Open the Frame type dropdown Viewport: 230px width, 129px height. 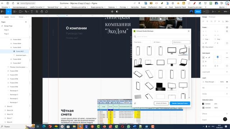tap(205, 27)
